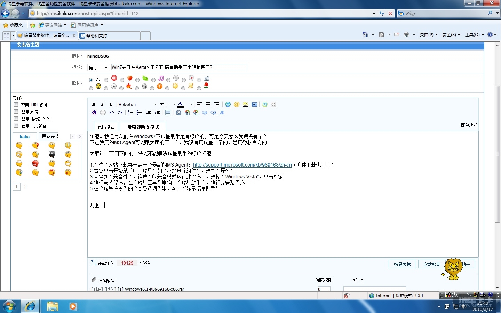
Task: Insert a numbered list
Action: pyautogui.click(x=130, y=113)
